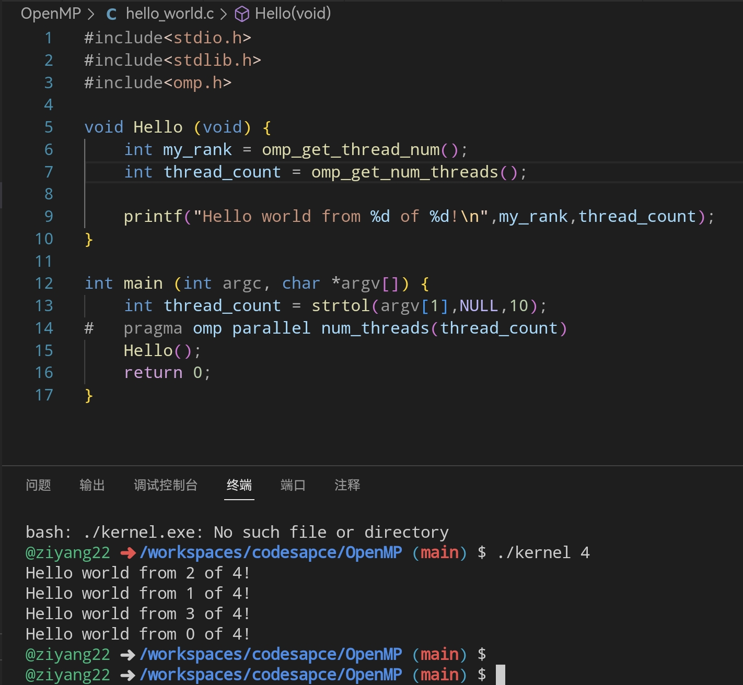
Task: Open the hello_world.c breadcrumb dropdown
Action: (x=170, y=14)
